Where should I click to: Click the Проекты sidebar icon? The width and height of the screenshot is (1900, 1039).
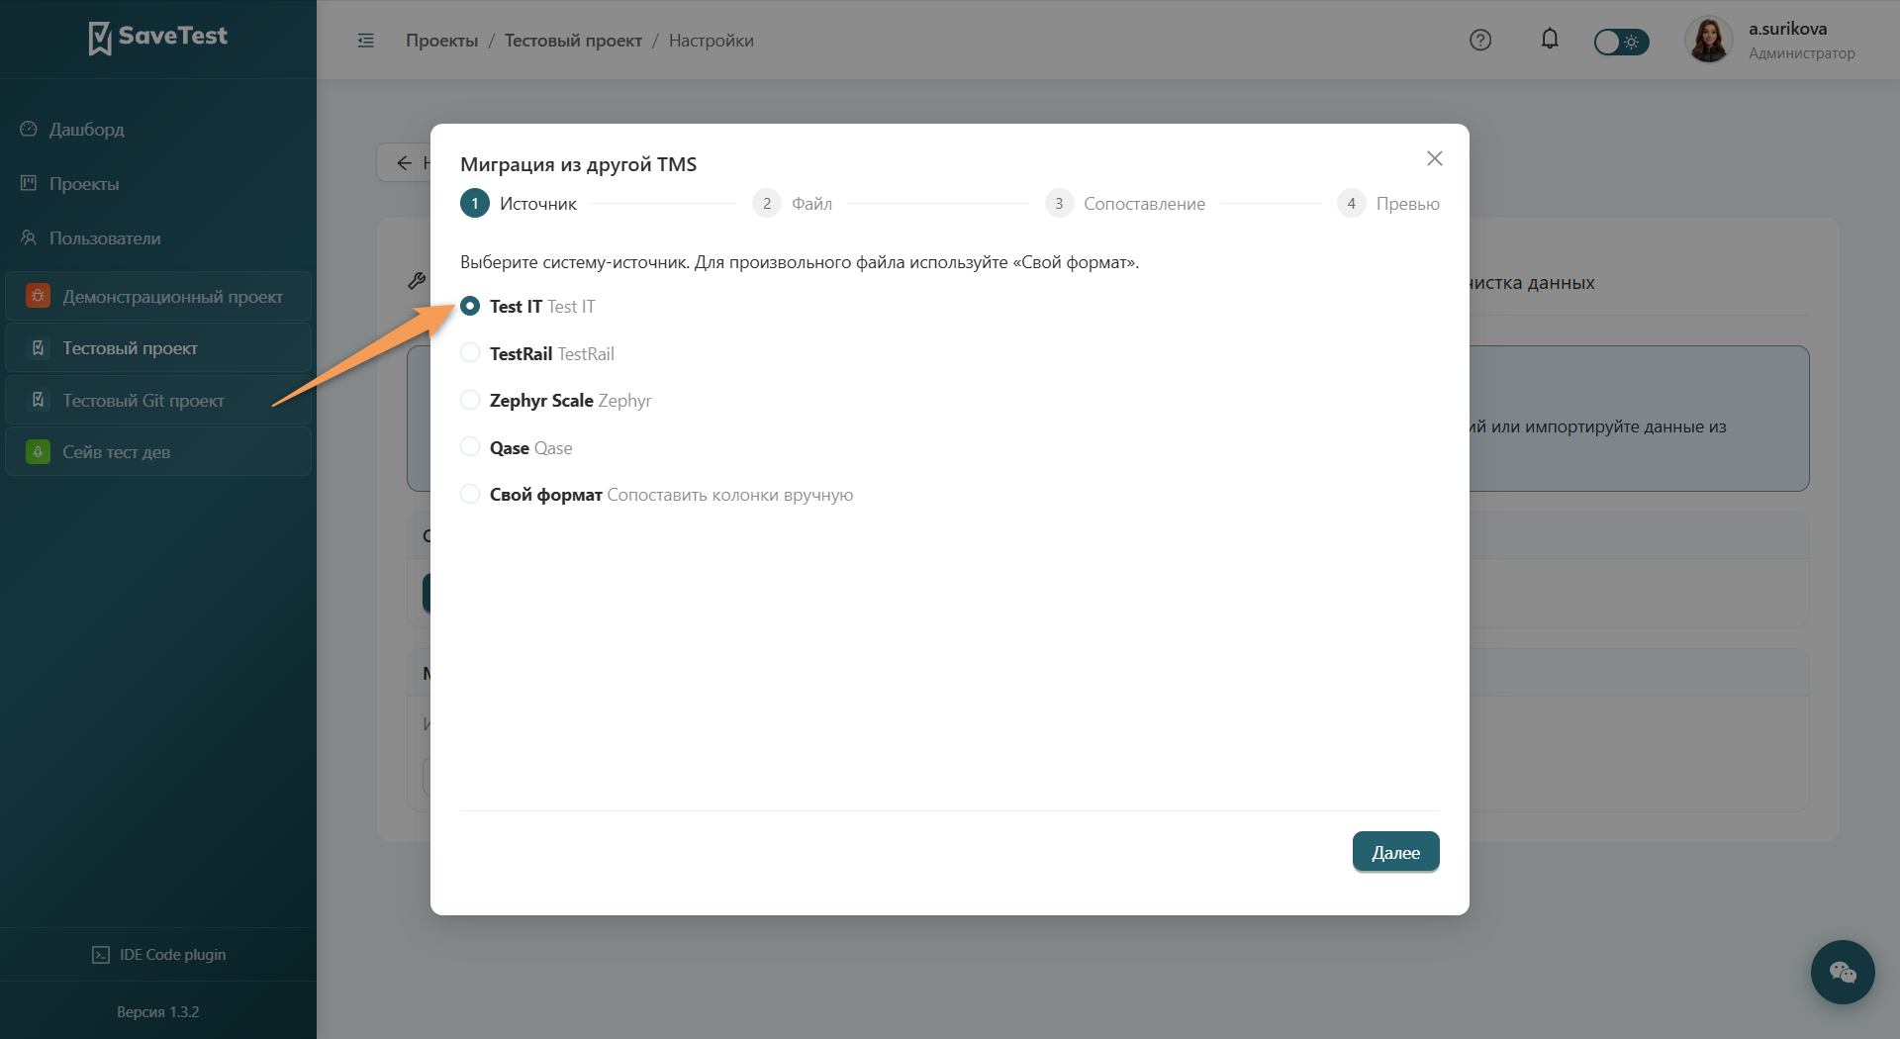click(29, 183)
